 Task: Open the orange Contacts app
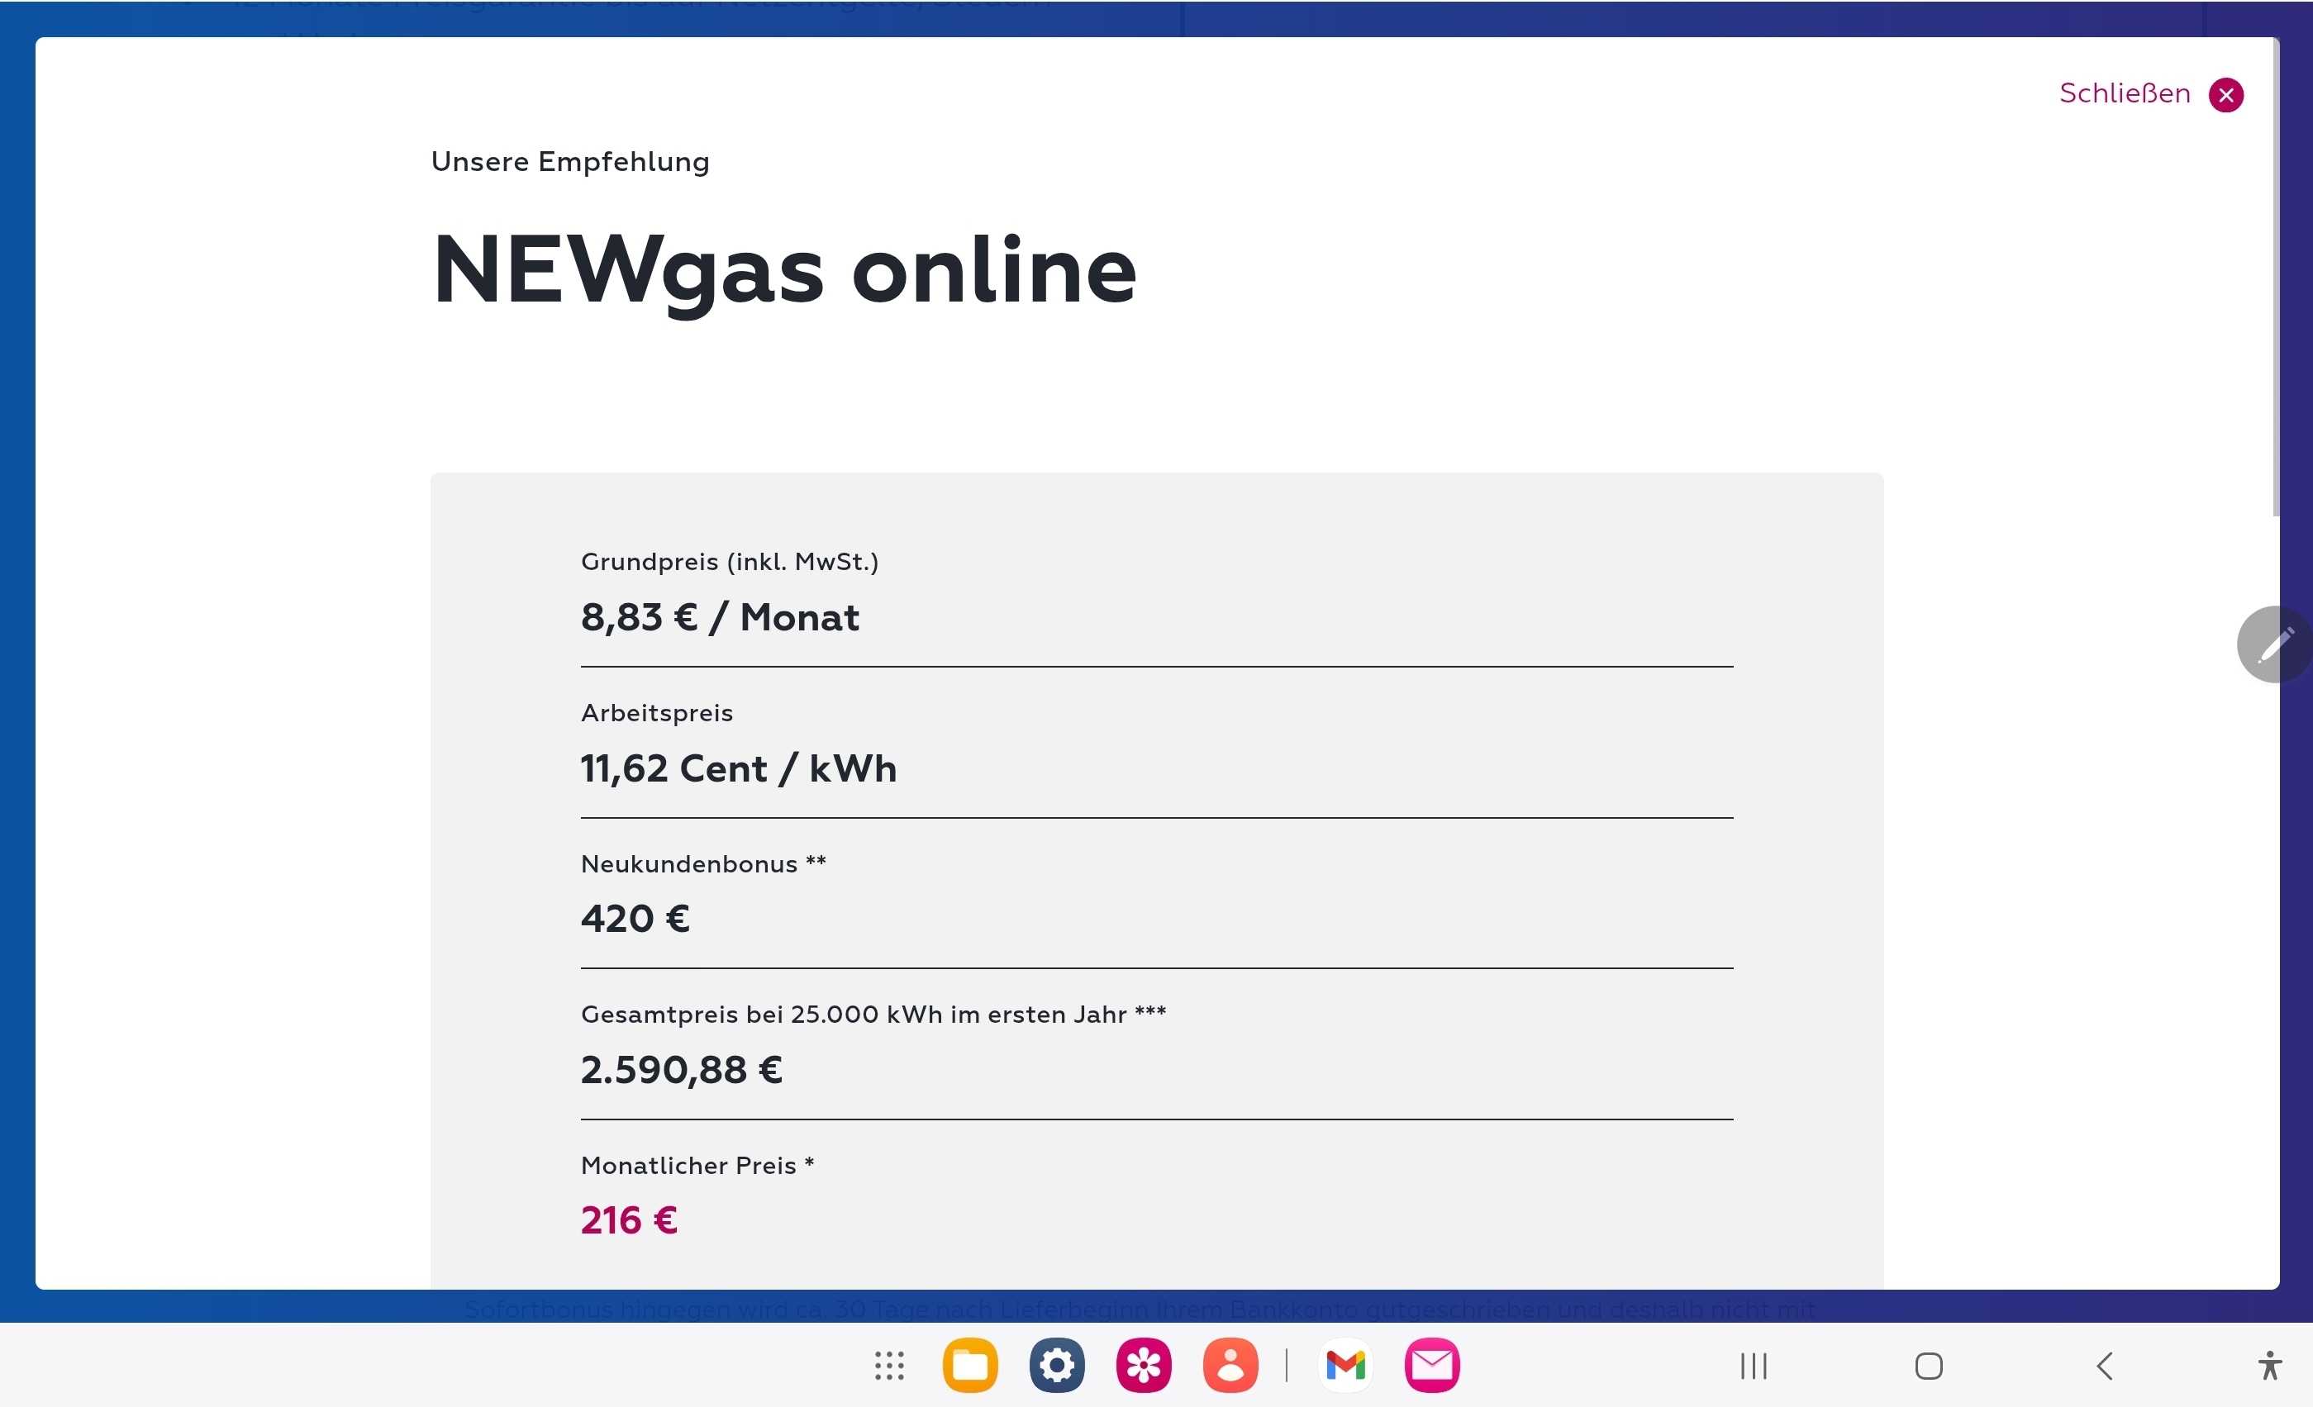click(x=1230, y=1366)
